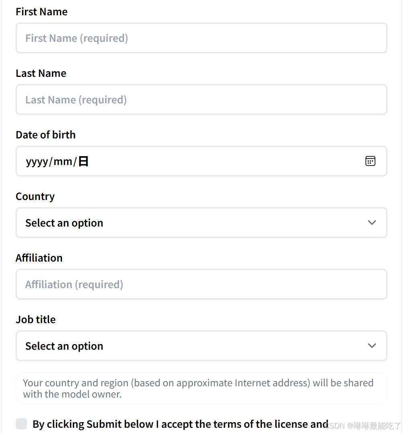Click 'Select an option' text under Job title

click(64, 346)
